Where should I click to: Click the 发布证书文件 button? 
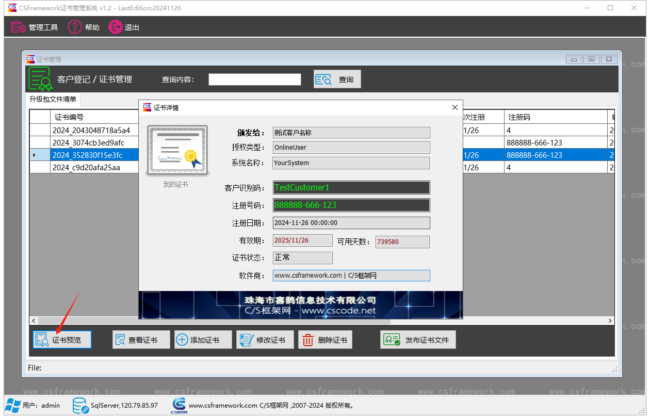pos(418,340)
